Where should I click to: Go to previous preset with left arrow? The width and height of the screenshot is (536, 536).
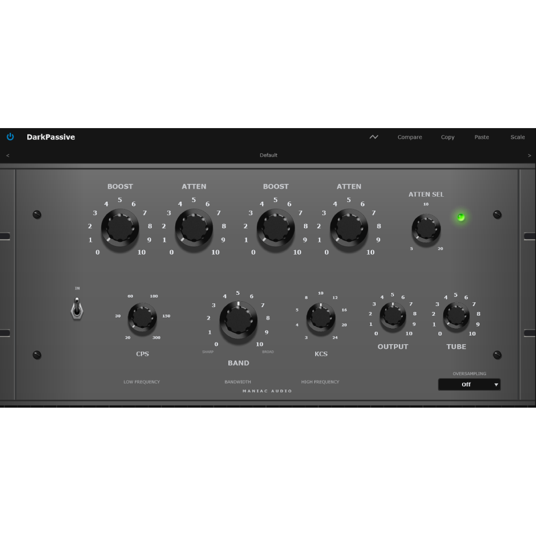coord(8,155)
